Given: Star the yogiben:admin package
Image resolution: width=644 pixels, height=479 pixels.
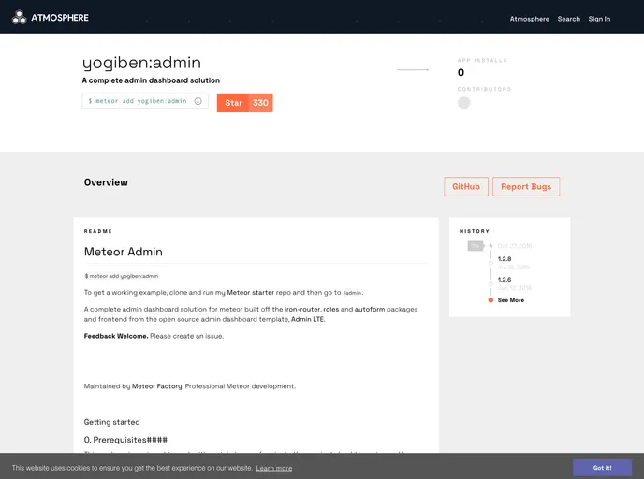Looking at the screenshot, I should (233, 103).
